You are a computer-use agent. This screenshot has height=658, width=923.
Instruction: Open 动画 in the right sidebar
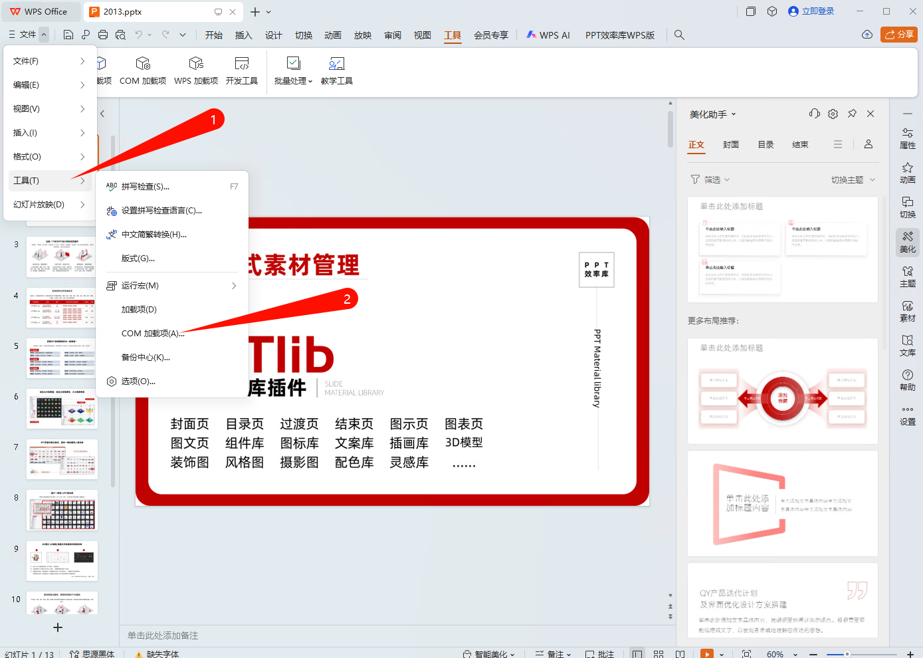coord(908,173)
